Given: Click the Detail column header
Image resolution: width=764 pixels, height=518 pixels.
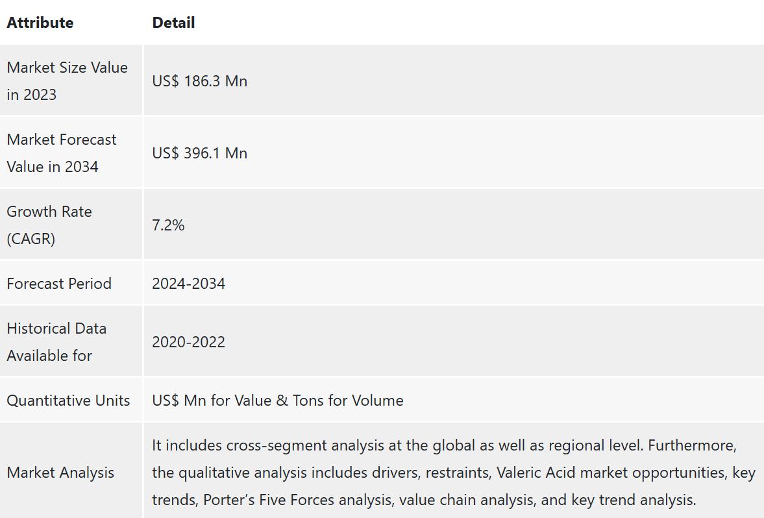Looking at the screenshot, I should (x=173, y=23).
